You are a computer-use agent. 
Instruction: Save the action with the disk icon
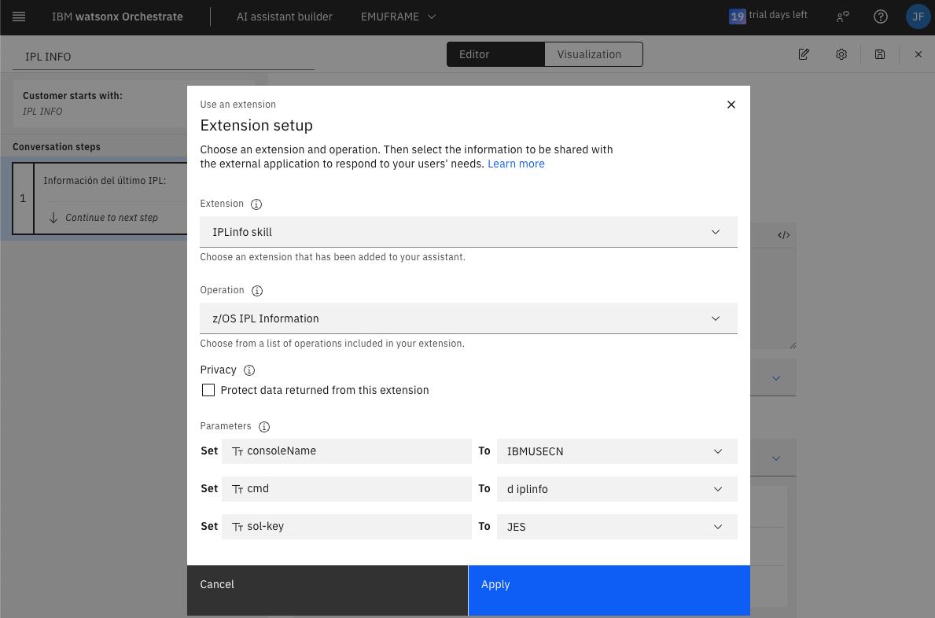[x=879, y=54]
